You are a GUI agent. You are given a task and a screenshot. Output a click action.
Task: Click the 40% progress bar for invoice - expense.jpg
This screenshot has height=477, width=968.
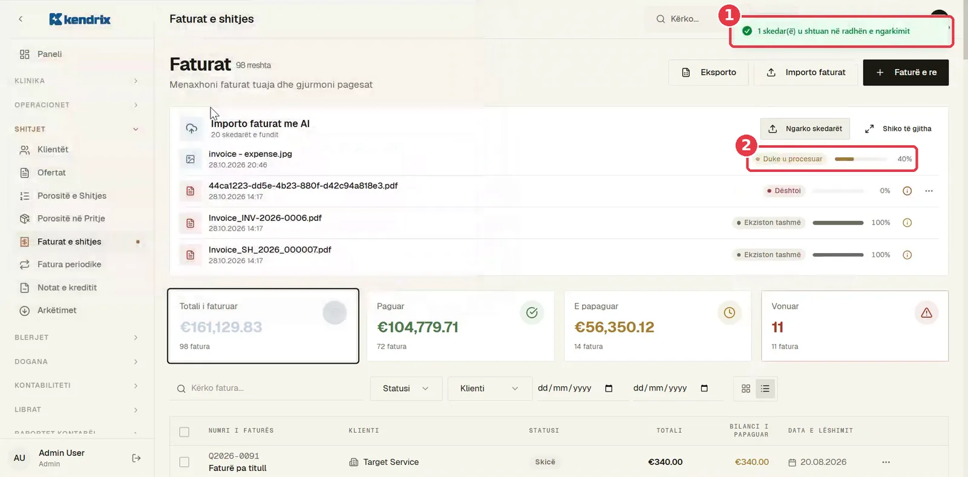point(862,159)
